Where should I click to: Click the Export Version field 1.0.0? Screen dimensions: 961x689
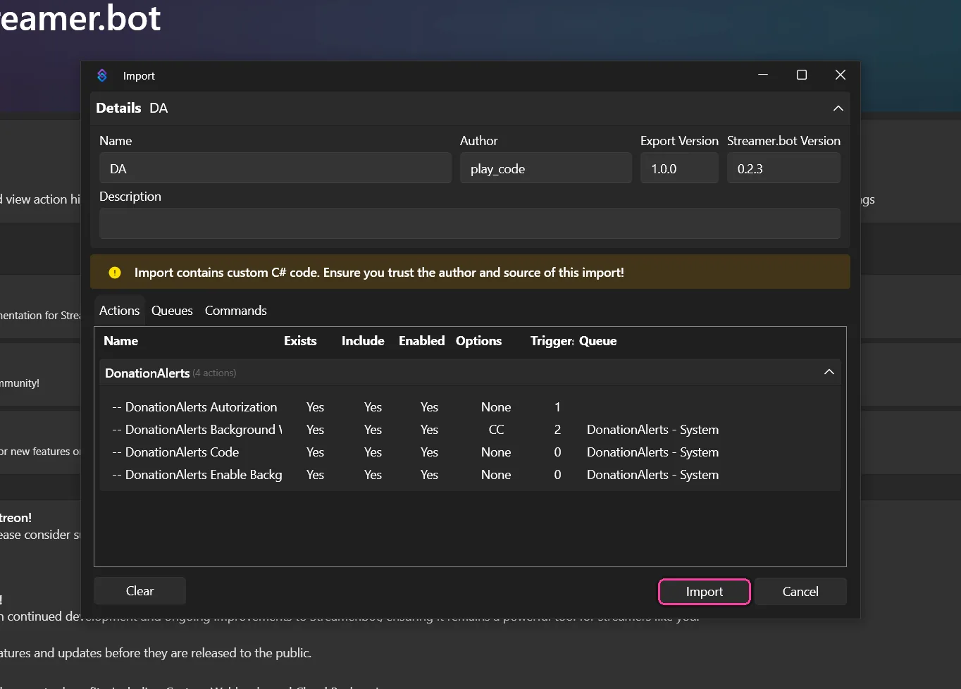coord(679,168)
